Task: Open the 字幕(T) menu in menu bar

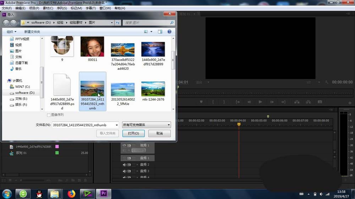Action: coord(91,8)
